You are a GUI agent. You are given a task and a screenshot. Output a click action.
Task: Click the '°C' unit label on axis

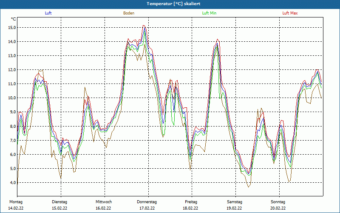tap(14, 19)
